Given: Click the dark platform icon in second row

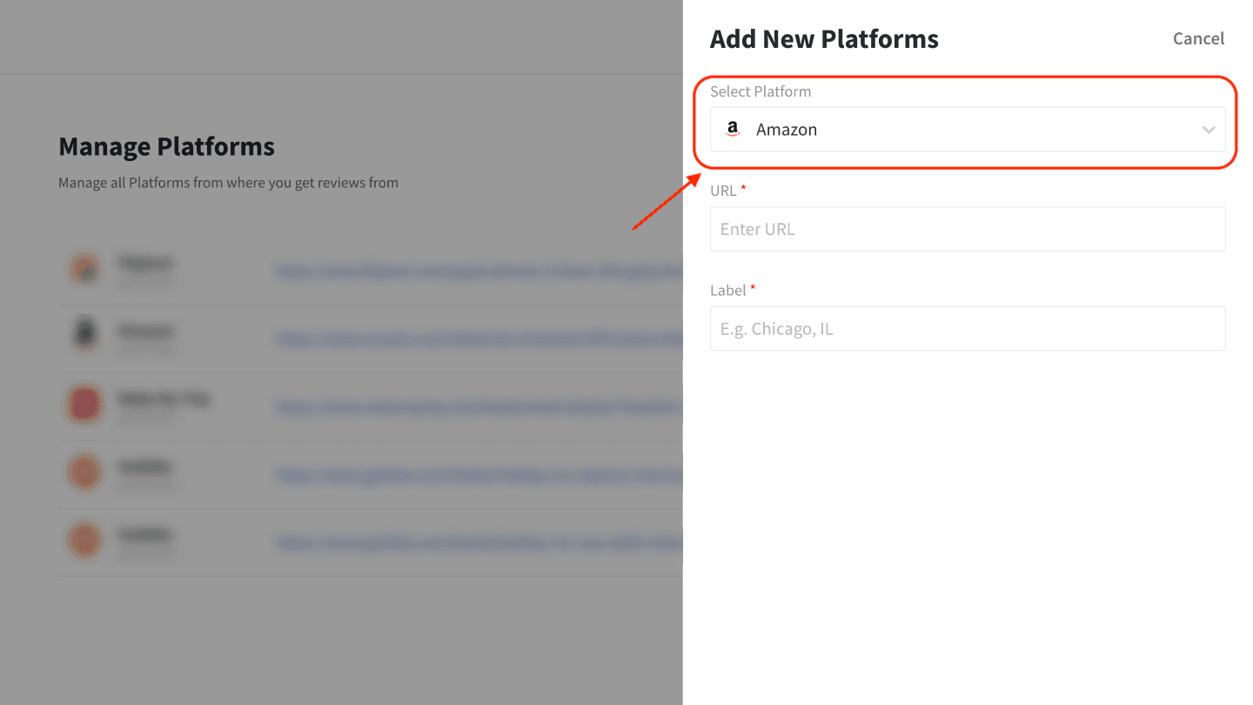Looking at the screenshot, I should point(84,336).
